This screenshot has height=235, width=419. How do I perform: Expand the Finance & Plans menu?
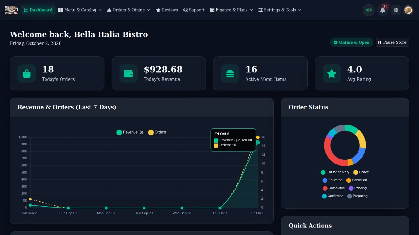[x=231, y=10]
